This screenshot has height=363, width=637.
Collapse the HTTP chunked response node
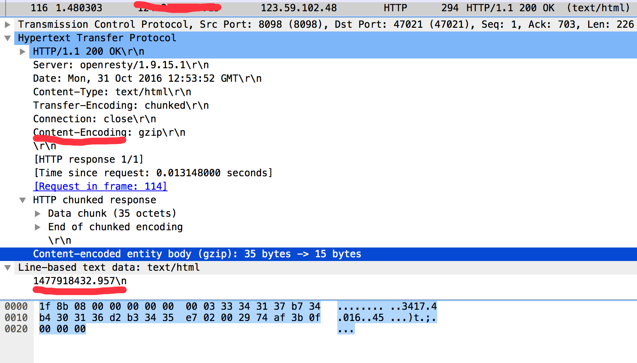point(23,200)
